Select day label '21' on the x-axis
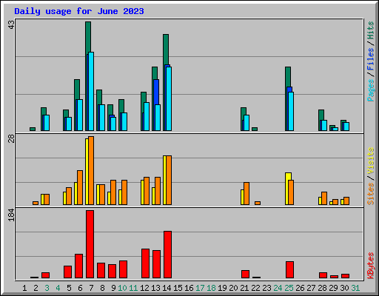 (244, 288)
